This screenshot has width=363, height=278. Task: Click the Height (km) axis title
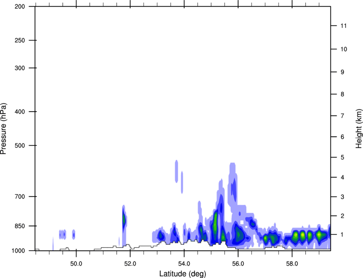(359, 128)
